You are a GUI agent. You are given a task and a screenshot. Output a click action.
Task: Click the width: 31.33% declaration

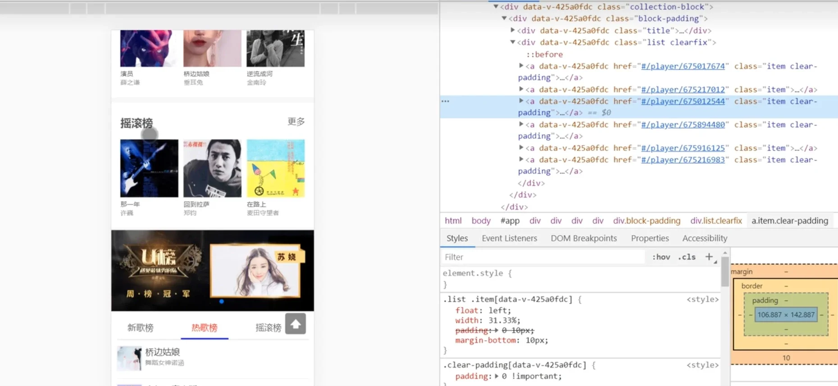tap(487, 320)
